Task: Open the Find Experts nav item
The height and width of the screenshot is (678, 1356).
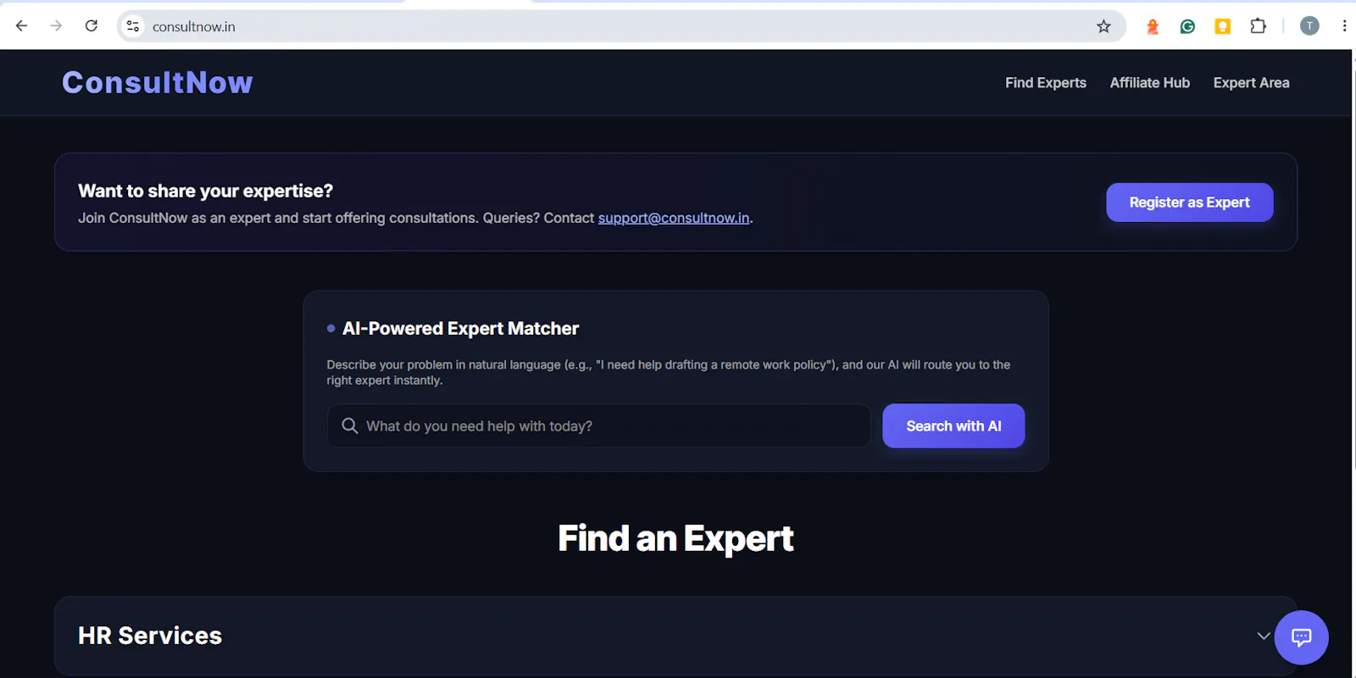Action: pos(1046,83)
